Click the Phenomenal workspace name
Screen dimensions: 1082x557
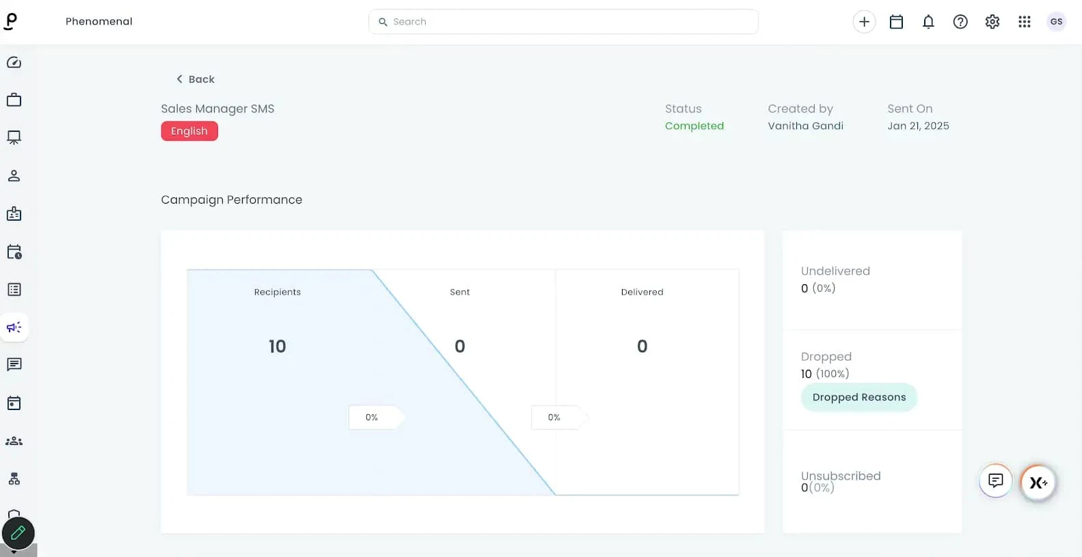tap(99, 21)
